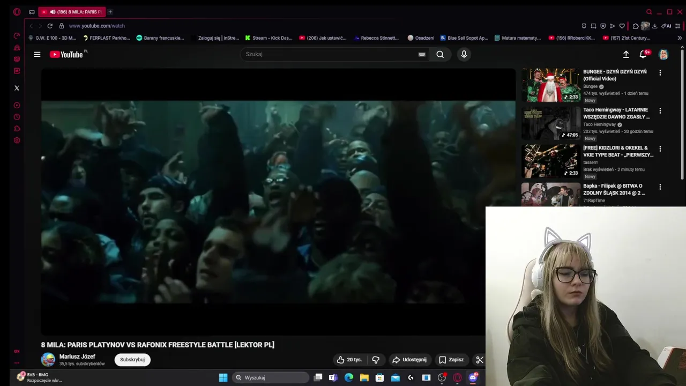Open Microsoft Teams from taskbar
This screenshot has width=686, height=386.
point(333,377)
